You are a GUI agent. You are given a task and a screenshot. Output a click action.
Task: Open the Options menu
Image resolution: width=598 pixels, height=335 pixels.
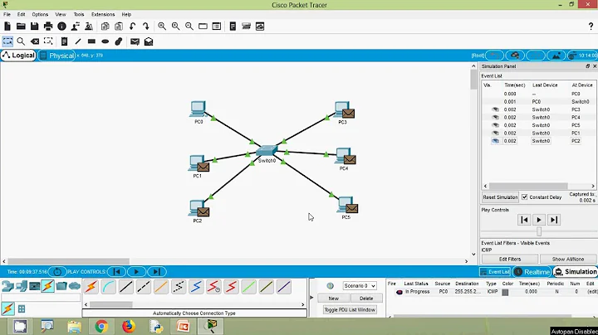pos(40,14)
